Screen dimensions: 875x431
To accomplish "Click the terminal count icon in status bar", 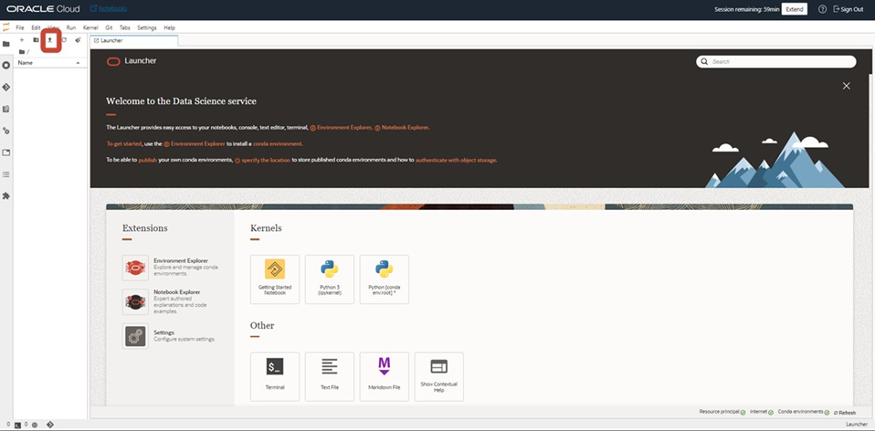I will pos(18,425).
